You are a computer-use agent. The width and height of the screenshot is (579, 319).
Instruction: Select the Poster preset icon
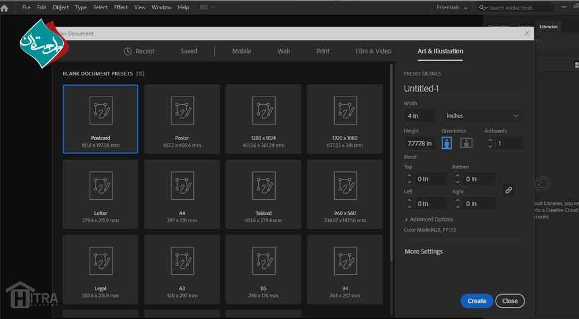click(182, 111)
